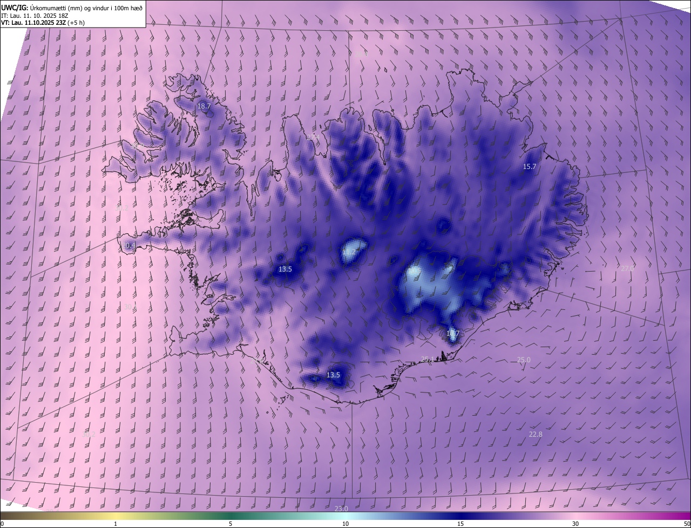Click the 25.0 value off the southeast coast
This screenshot has width=691, height=528.
524,360
